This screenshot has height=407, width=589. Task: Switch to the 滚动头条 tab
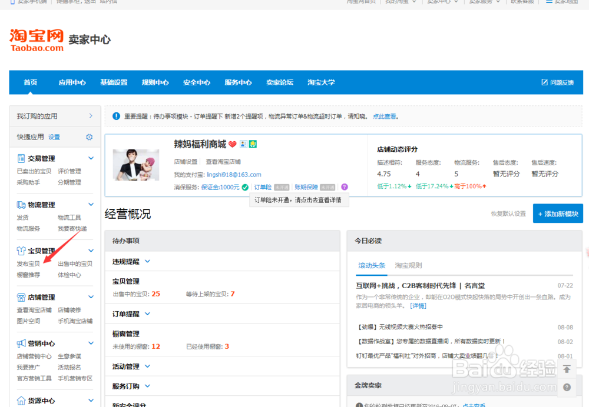372,266
